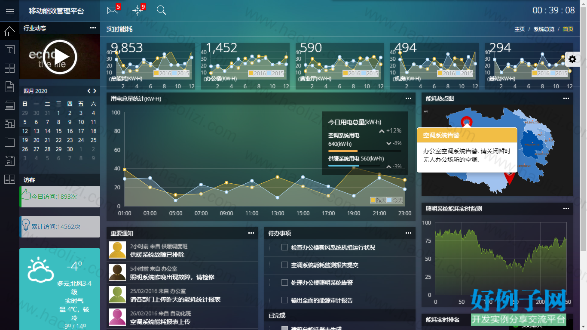
Task: Check 输出全面的能源审计报告 task
Action: (284, 300)
